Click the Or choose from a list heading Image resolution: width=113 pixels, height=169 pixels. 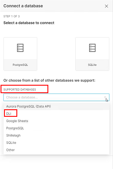pyautogui.click(x=49, y=80)
